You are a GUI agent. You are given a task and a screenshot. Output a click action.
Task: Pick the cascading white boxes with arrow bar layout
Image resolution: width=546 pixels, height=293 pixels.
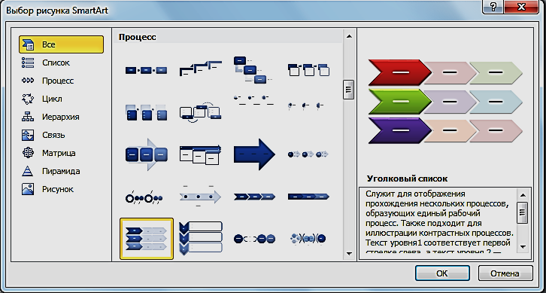201,154
